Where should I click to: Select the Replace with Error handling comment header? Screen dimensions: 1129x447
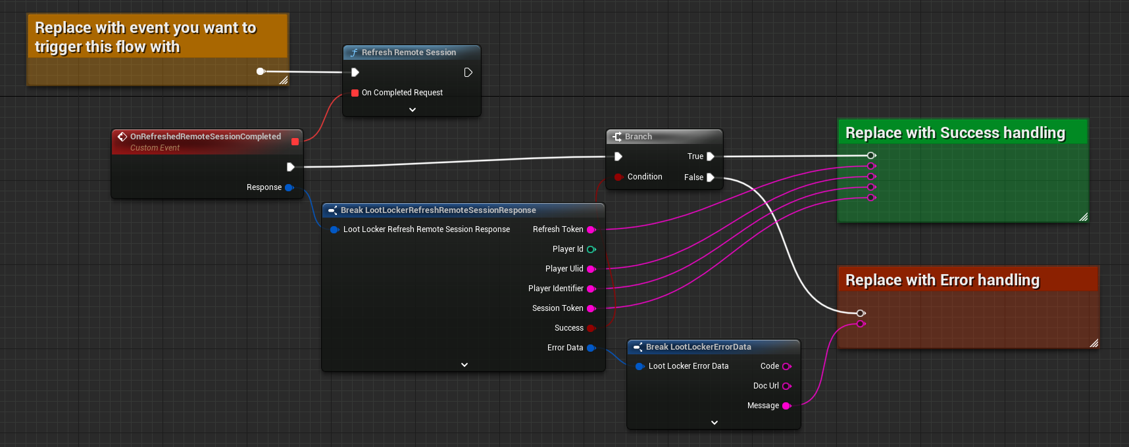pyautogui.click(x=942, y=280)
